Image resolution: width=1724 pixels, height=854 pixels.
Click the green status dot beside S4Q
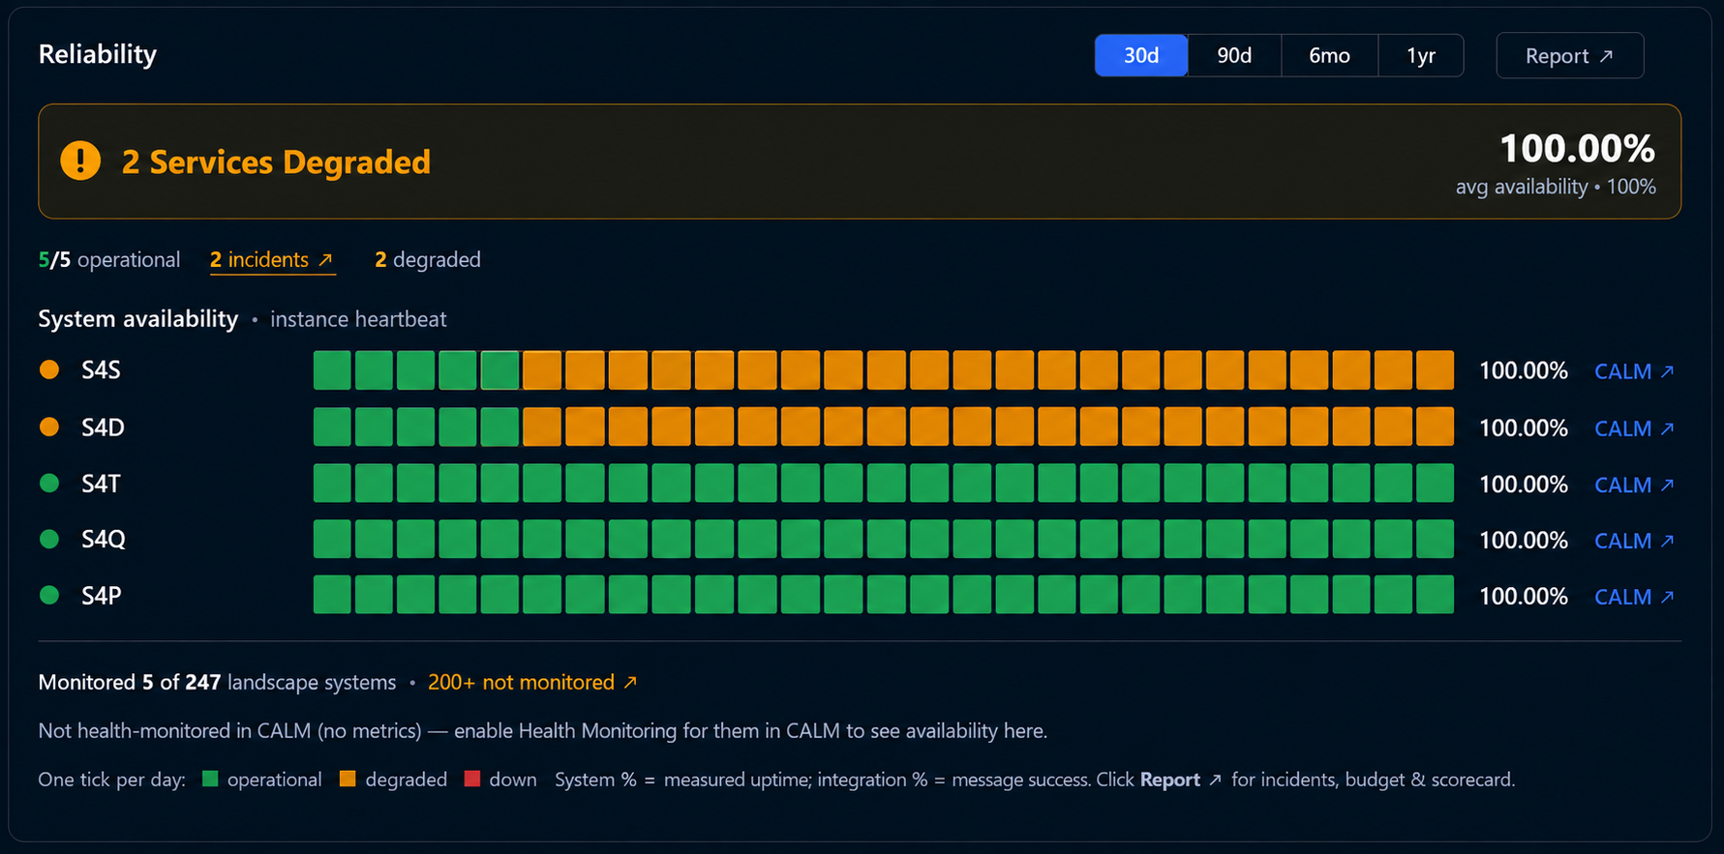pos(49,539)
